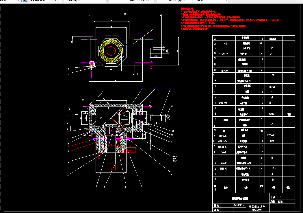
Task: Click the GB65-85 code cell in row 3
Action: pyautogui.click(x=227, y=168)
